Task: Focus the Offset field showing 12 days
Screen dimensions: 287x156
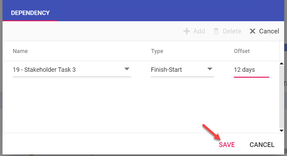Action: click(x=251, y=70)
